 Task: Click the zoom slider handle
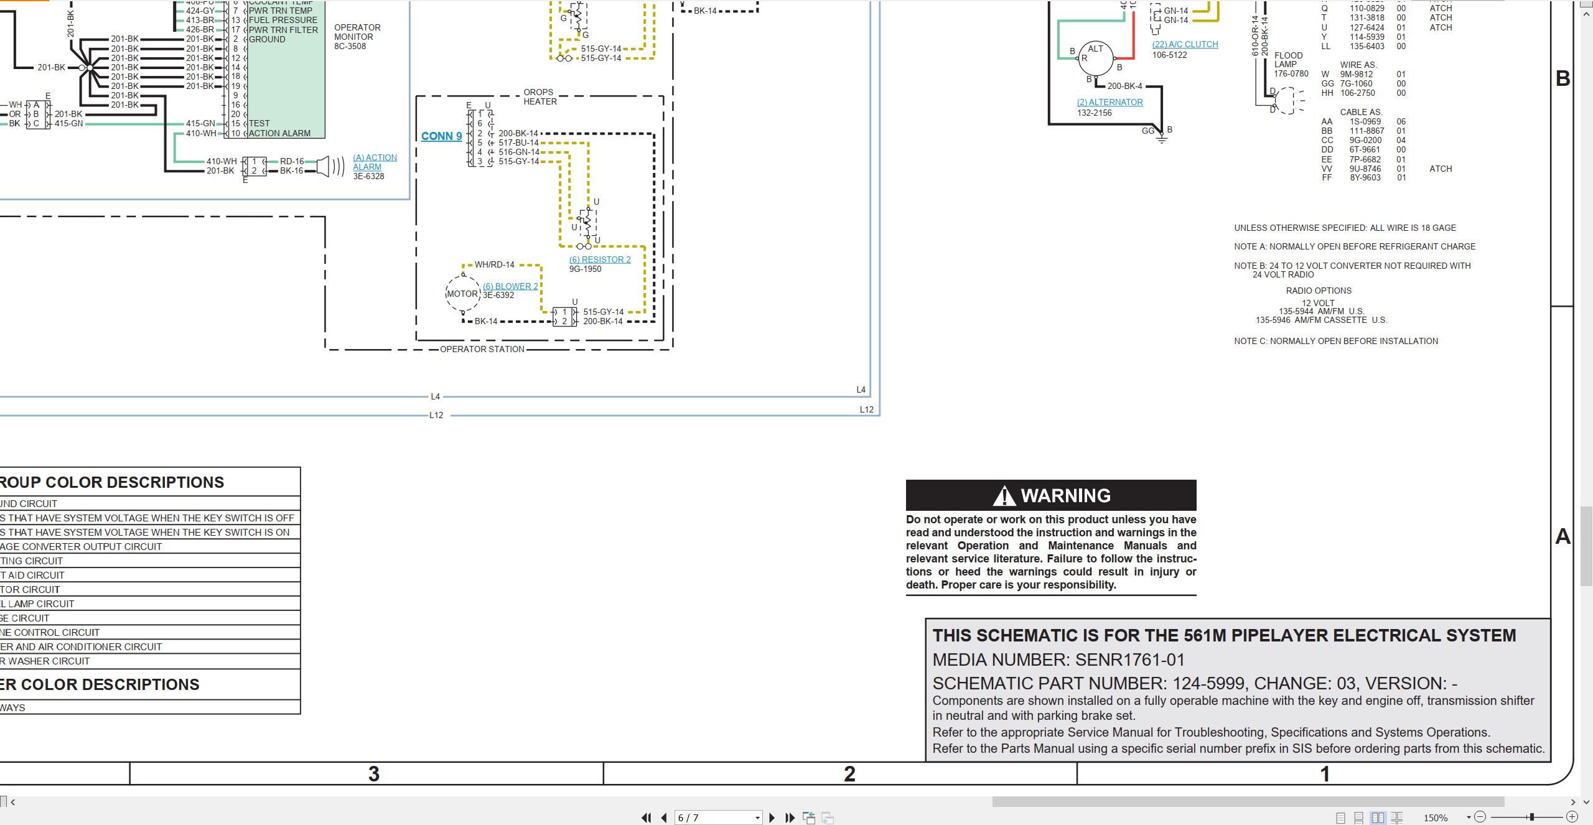click(1531, 817)
